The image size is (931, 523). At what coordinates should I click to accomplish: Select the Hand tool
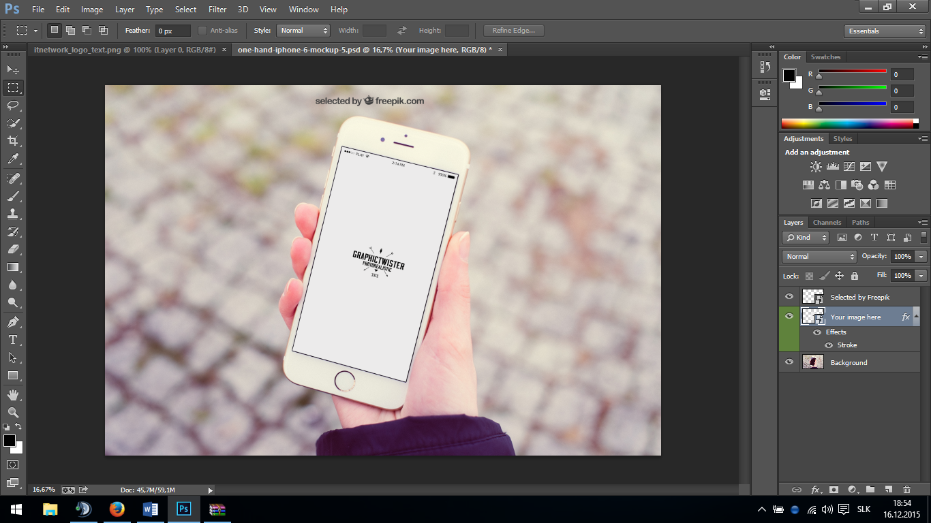(x=13, y=395)
